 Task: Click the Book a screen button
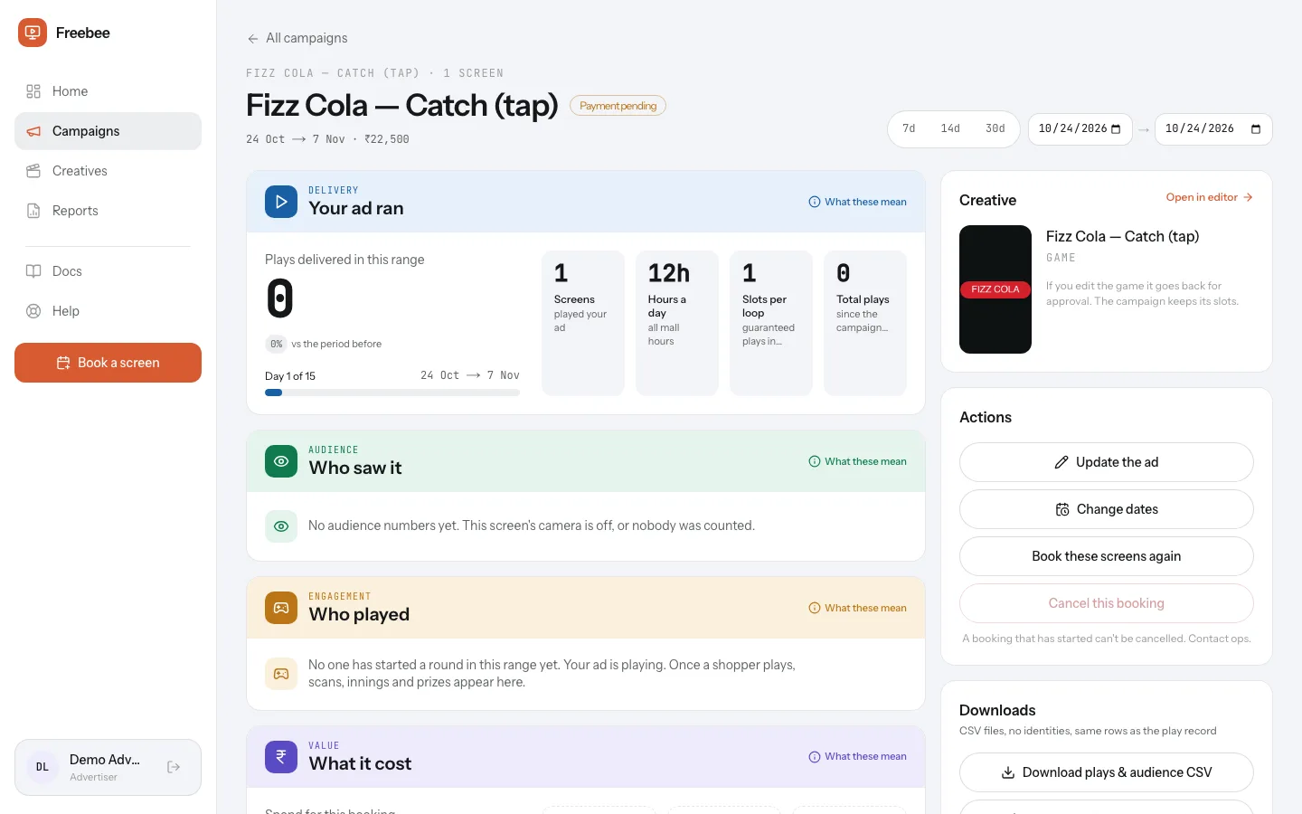108,363
